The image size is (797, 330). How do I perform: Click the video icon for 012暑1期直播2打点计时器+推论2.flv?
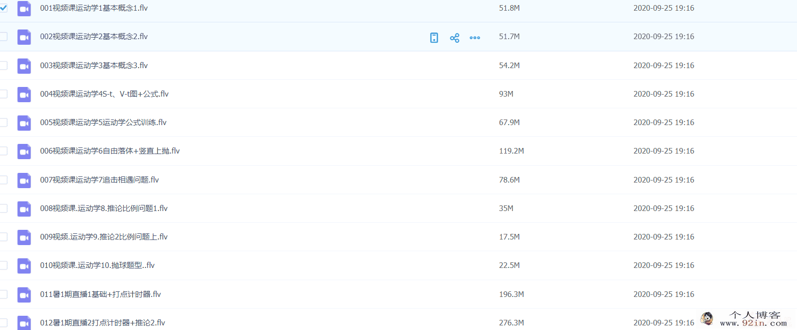coord(24,323)
